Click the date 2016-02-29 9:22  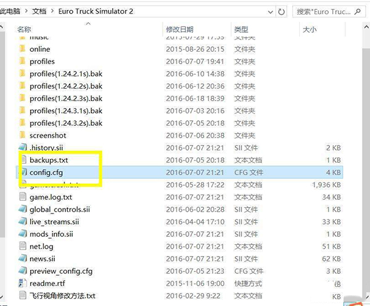[193, 296]
